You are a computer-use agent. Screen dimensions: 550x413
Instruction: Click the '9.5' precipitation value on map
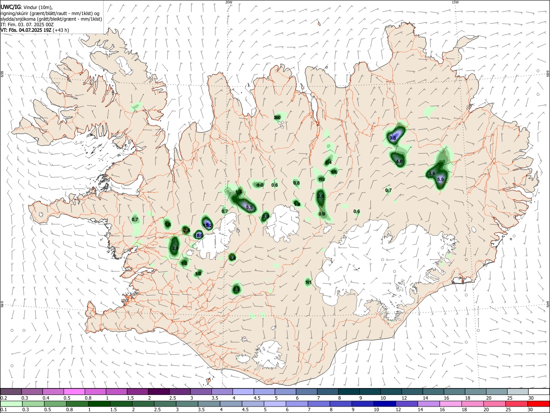coord(392,138)
